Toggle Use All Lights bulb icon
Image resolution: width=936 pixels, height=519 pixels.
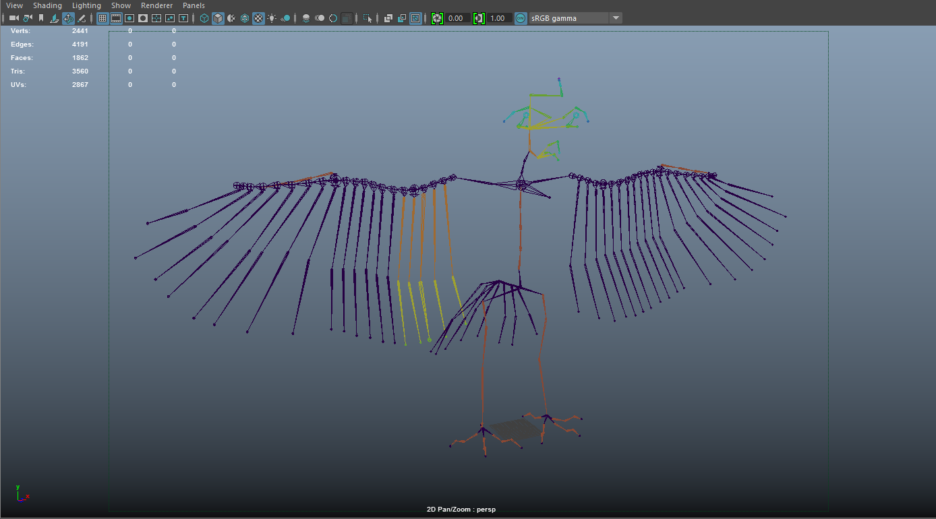[272, 18]
